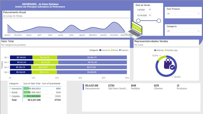Click Qtr 3 Calçados bar R$ 673,910
This screenshot has height=114, width=203.
[91, 67]
